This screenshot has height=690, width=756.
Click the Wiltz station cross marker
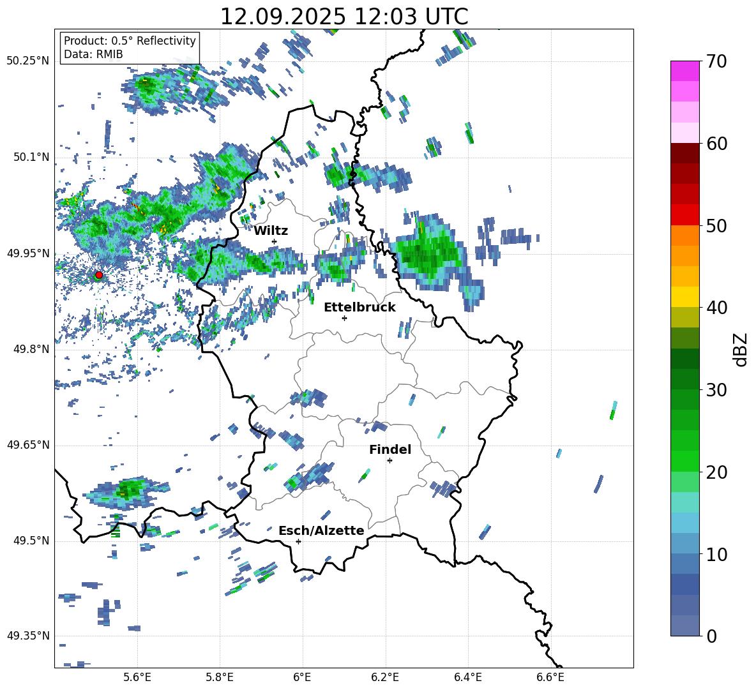pyautogui.click(x=275, y=241)
